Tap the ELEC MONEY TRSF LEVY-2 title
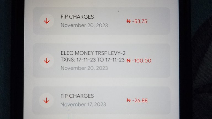Image resolution: width=212 pixels, height=119 pixels. (x=93, y=53)
